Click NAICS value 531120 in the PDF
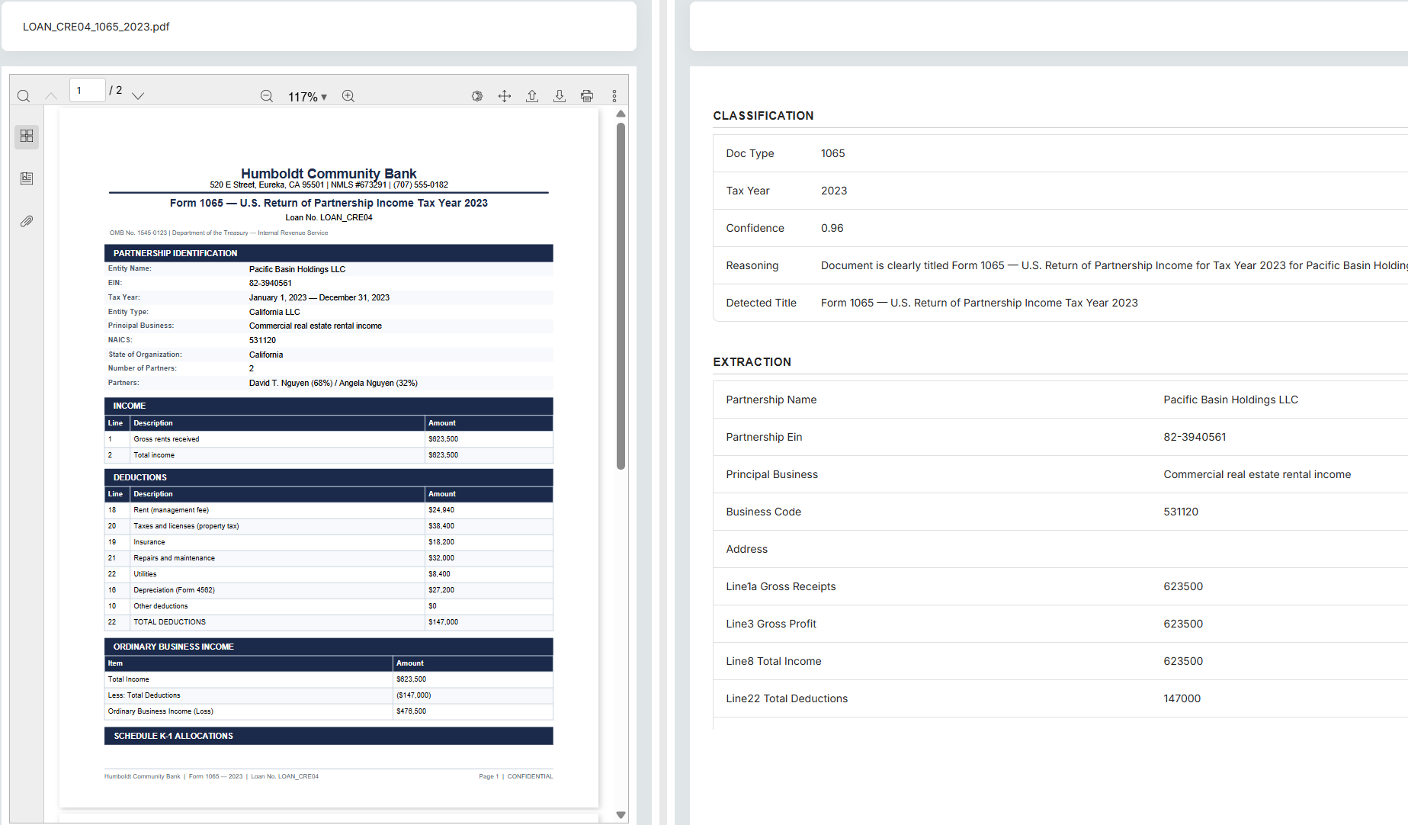The image size is (1408, 825). 262,340
